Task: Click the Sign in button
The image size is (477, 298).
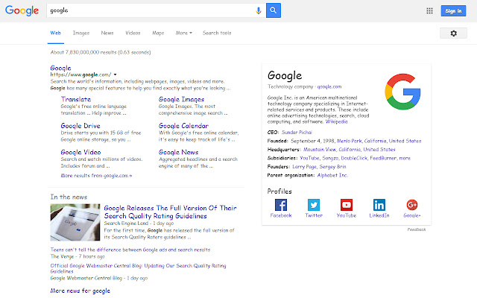Action: (453, 11)
